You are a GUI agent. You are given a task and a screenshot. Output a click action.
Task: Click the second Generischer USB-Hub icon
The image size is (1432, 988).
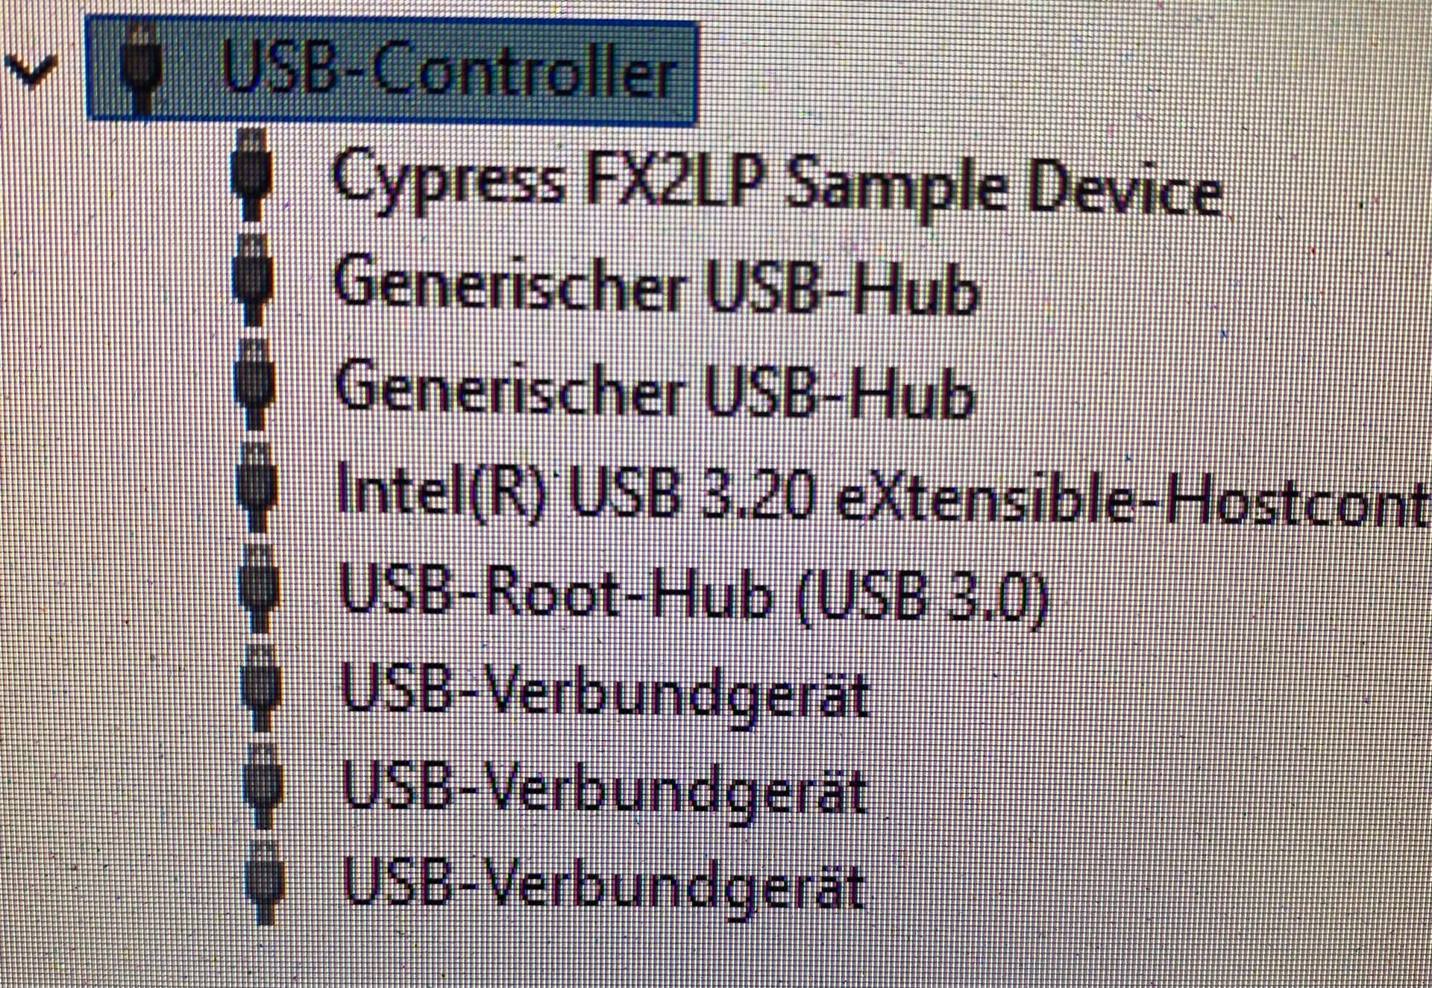pos(254,384)
